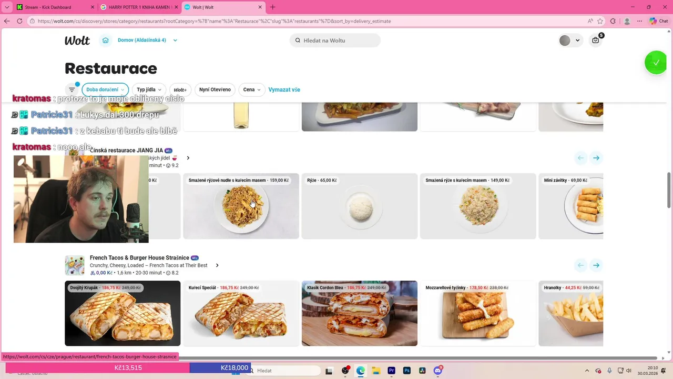Open the Rýže 65,00 Kč dish card
The width and height of the screenshot is (673, 379).
click(x=360, y=206)
